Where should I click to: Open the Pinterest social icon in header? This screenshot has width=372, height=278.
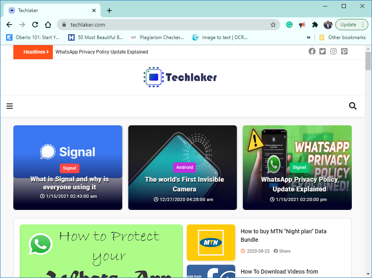pyautogui.click(x=344, y=51)
